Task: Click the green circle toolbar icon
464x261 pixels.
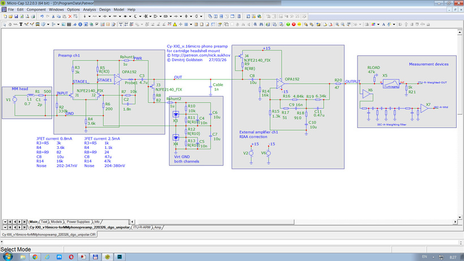Action: pyautogui.click(x=288, y=24)
